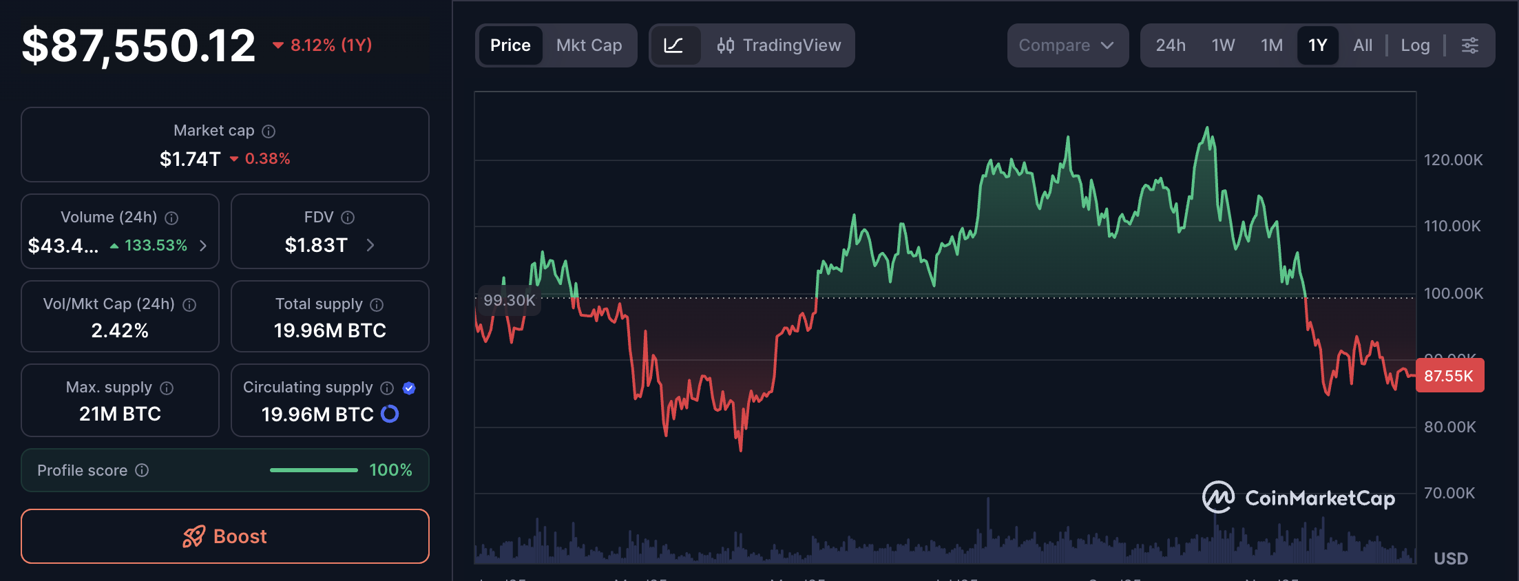Screen dimensions: 1519x581
Task: Click the Volume (24h) info icon
Action: [172, 218]
